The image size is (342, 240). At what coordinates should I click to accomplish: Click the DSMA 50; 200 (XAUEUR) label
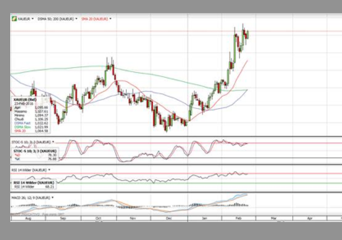pyautogui.click(x=56, y=19)
